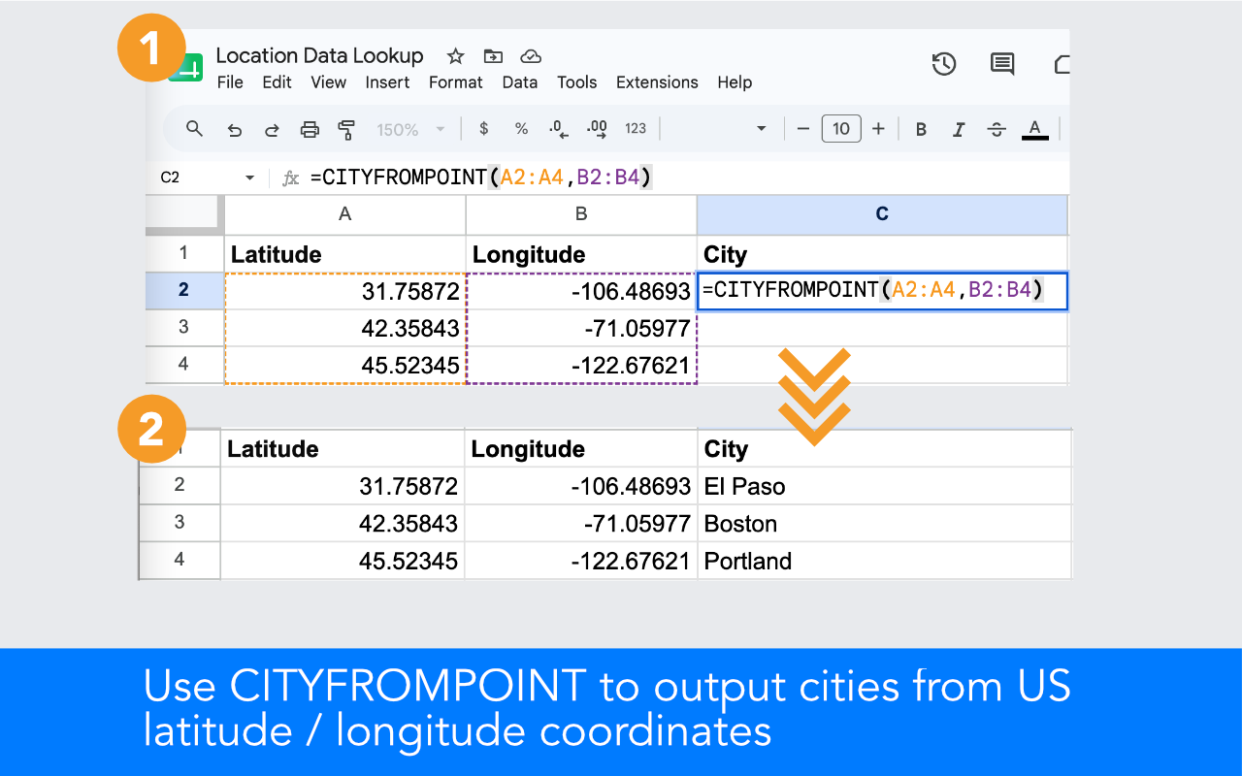Open the 150% zoom dropdown
Image resolution: width=1242 pixels, height=776 pixels.
pos(411,129)
